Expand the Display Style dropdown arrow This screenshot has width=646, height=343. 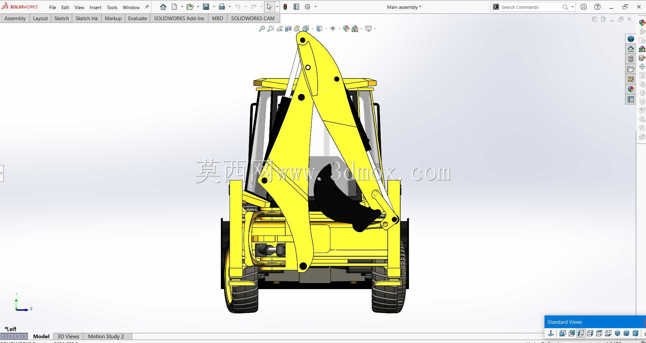(326, 29)
